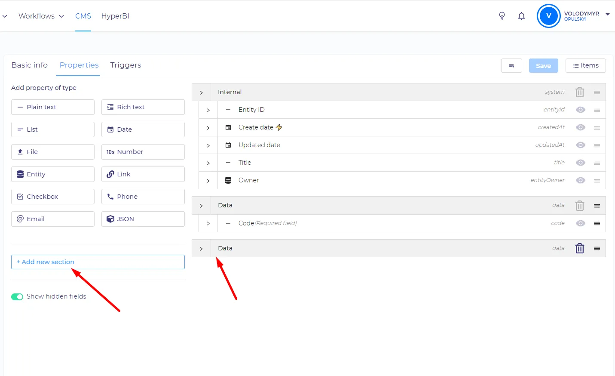This screenshot has width=615, height=376.
Task: Open the Items list button
Action: pos(586,66)
